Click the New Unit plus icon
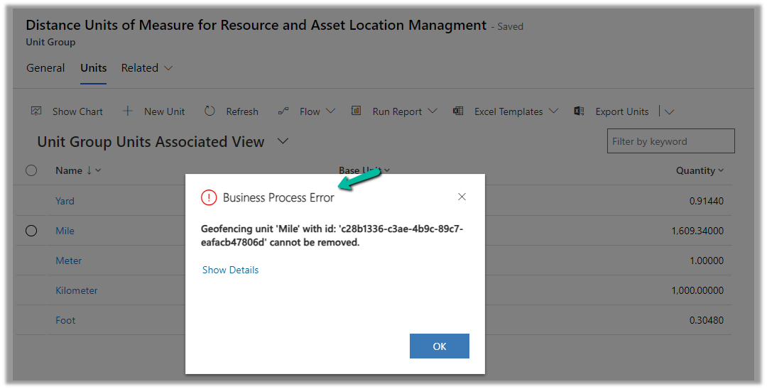Image resolution: width=767 pixels, height=389 pixels. 128,111
